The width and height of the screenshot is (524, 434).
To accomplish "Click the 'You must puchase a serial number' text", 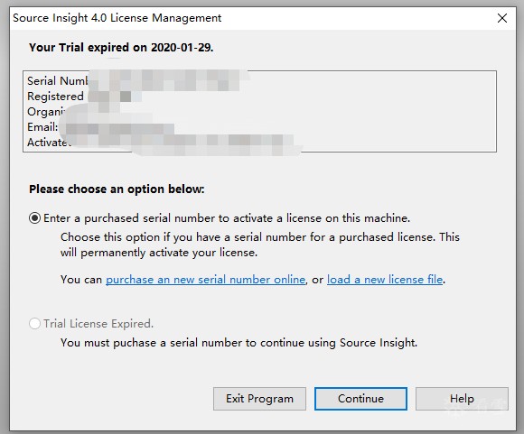I will tap(239, 343).
